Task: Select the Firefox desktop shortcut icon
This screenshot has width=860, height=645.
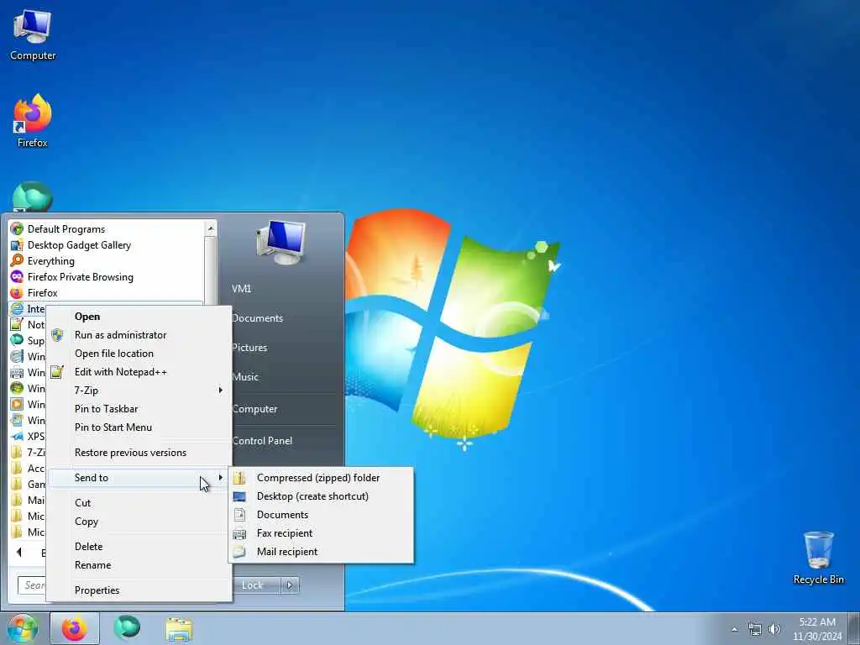Action: 33,121
